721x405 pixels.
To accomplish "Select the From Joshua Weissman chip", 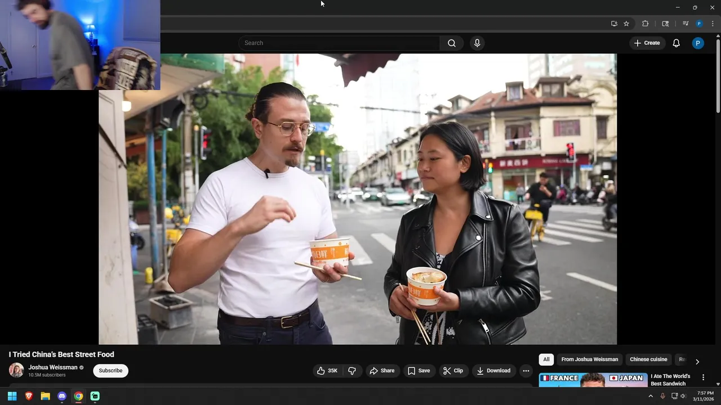I will coord(590,359).
